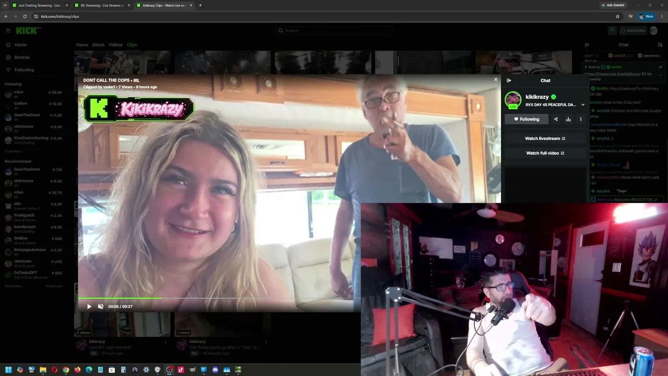Toggle Following for kikikrazy

click(x=527, y=119)
